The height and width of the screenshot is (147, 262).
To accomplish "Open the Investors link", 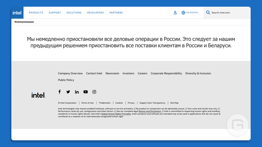I will (128, 73).
